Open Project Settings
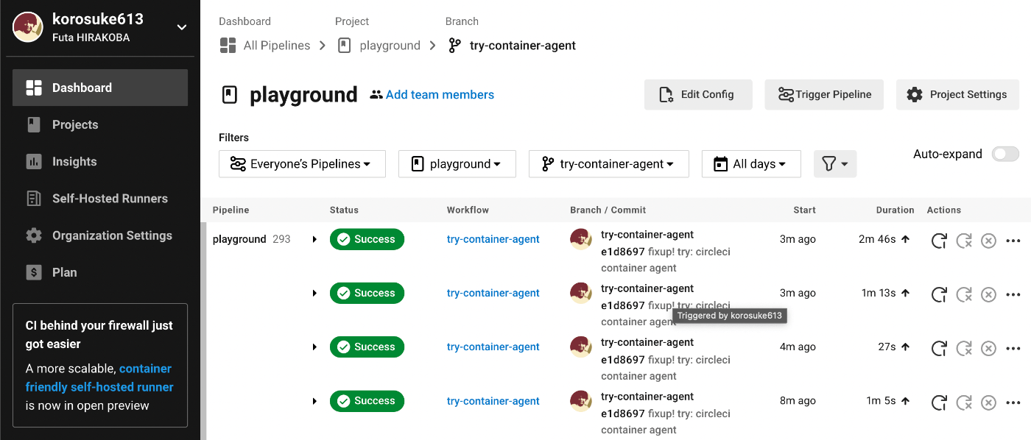 pos(957,94)
